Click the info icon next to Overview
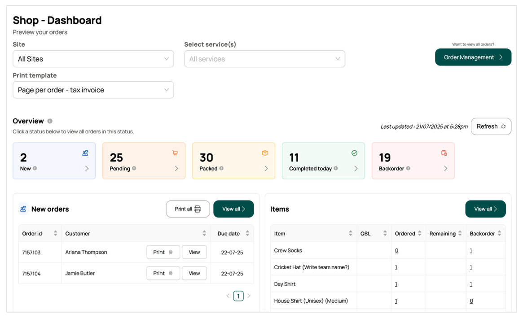 [x=50, y=121]
